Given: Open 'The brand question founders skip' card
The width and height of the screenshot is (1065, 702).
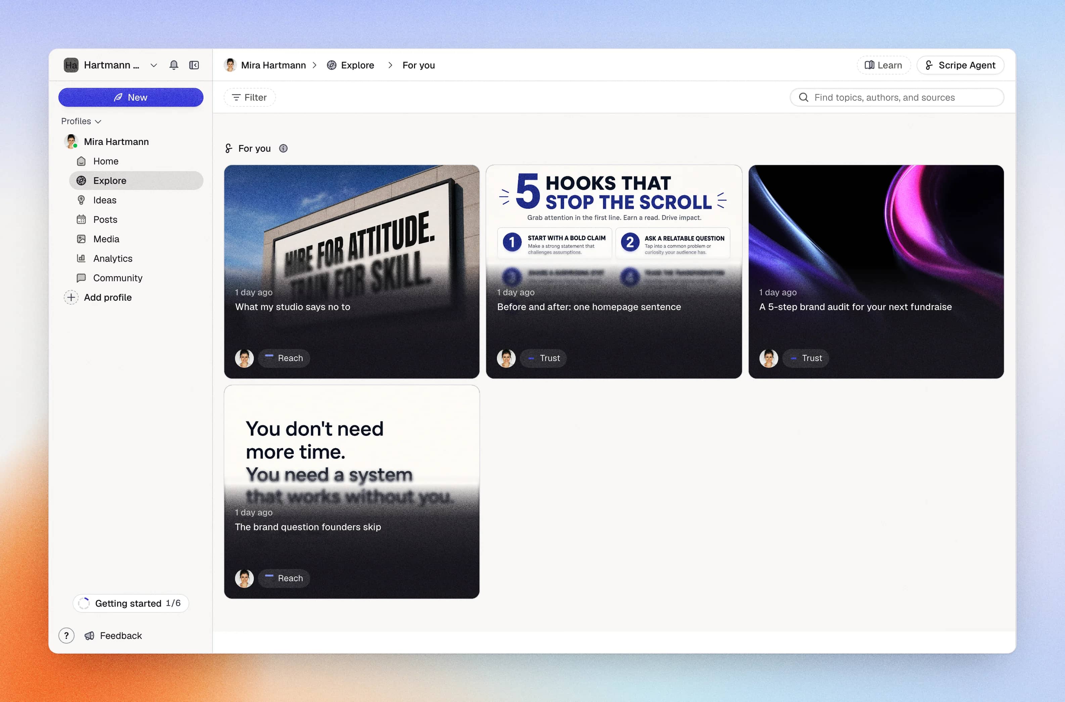Looking at the screenshot, I should point(352,492).
